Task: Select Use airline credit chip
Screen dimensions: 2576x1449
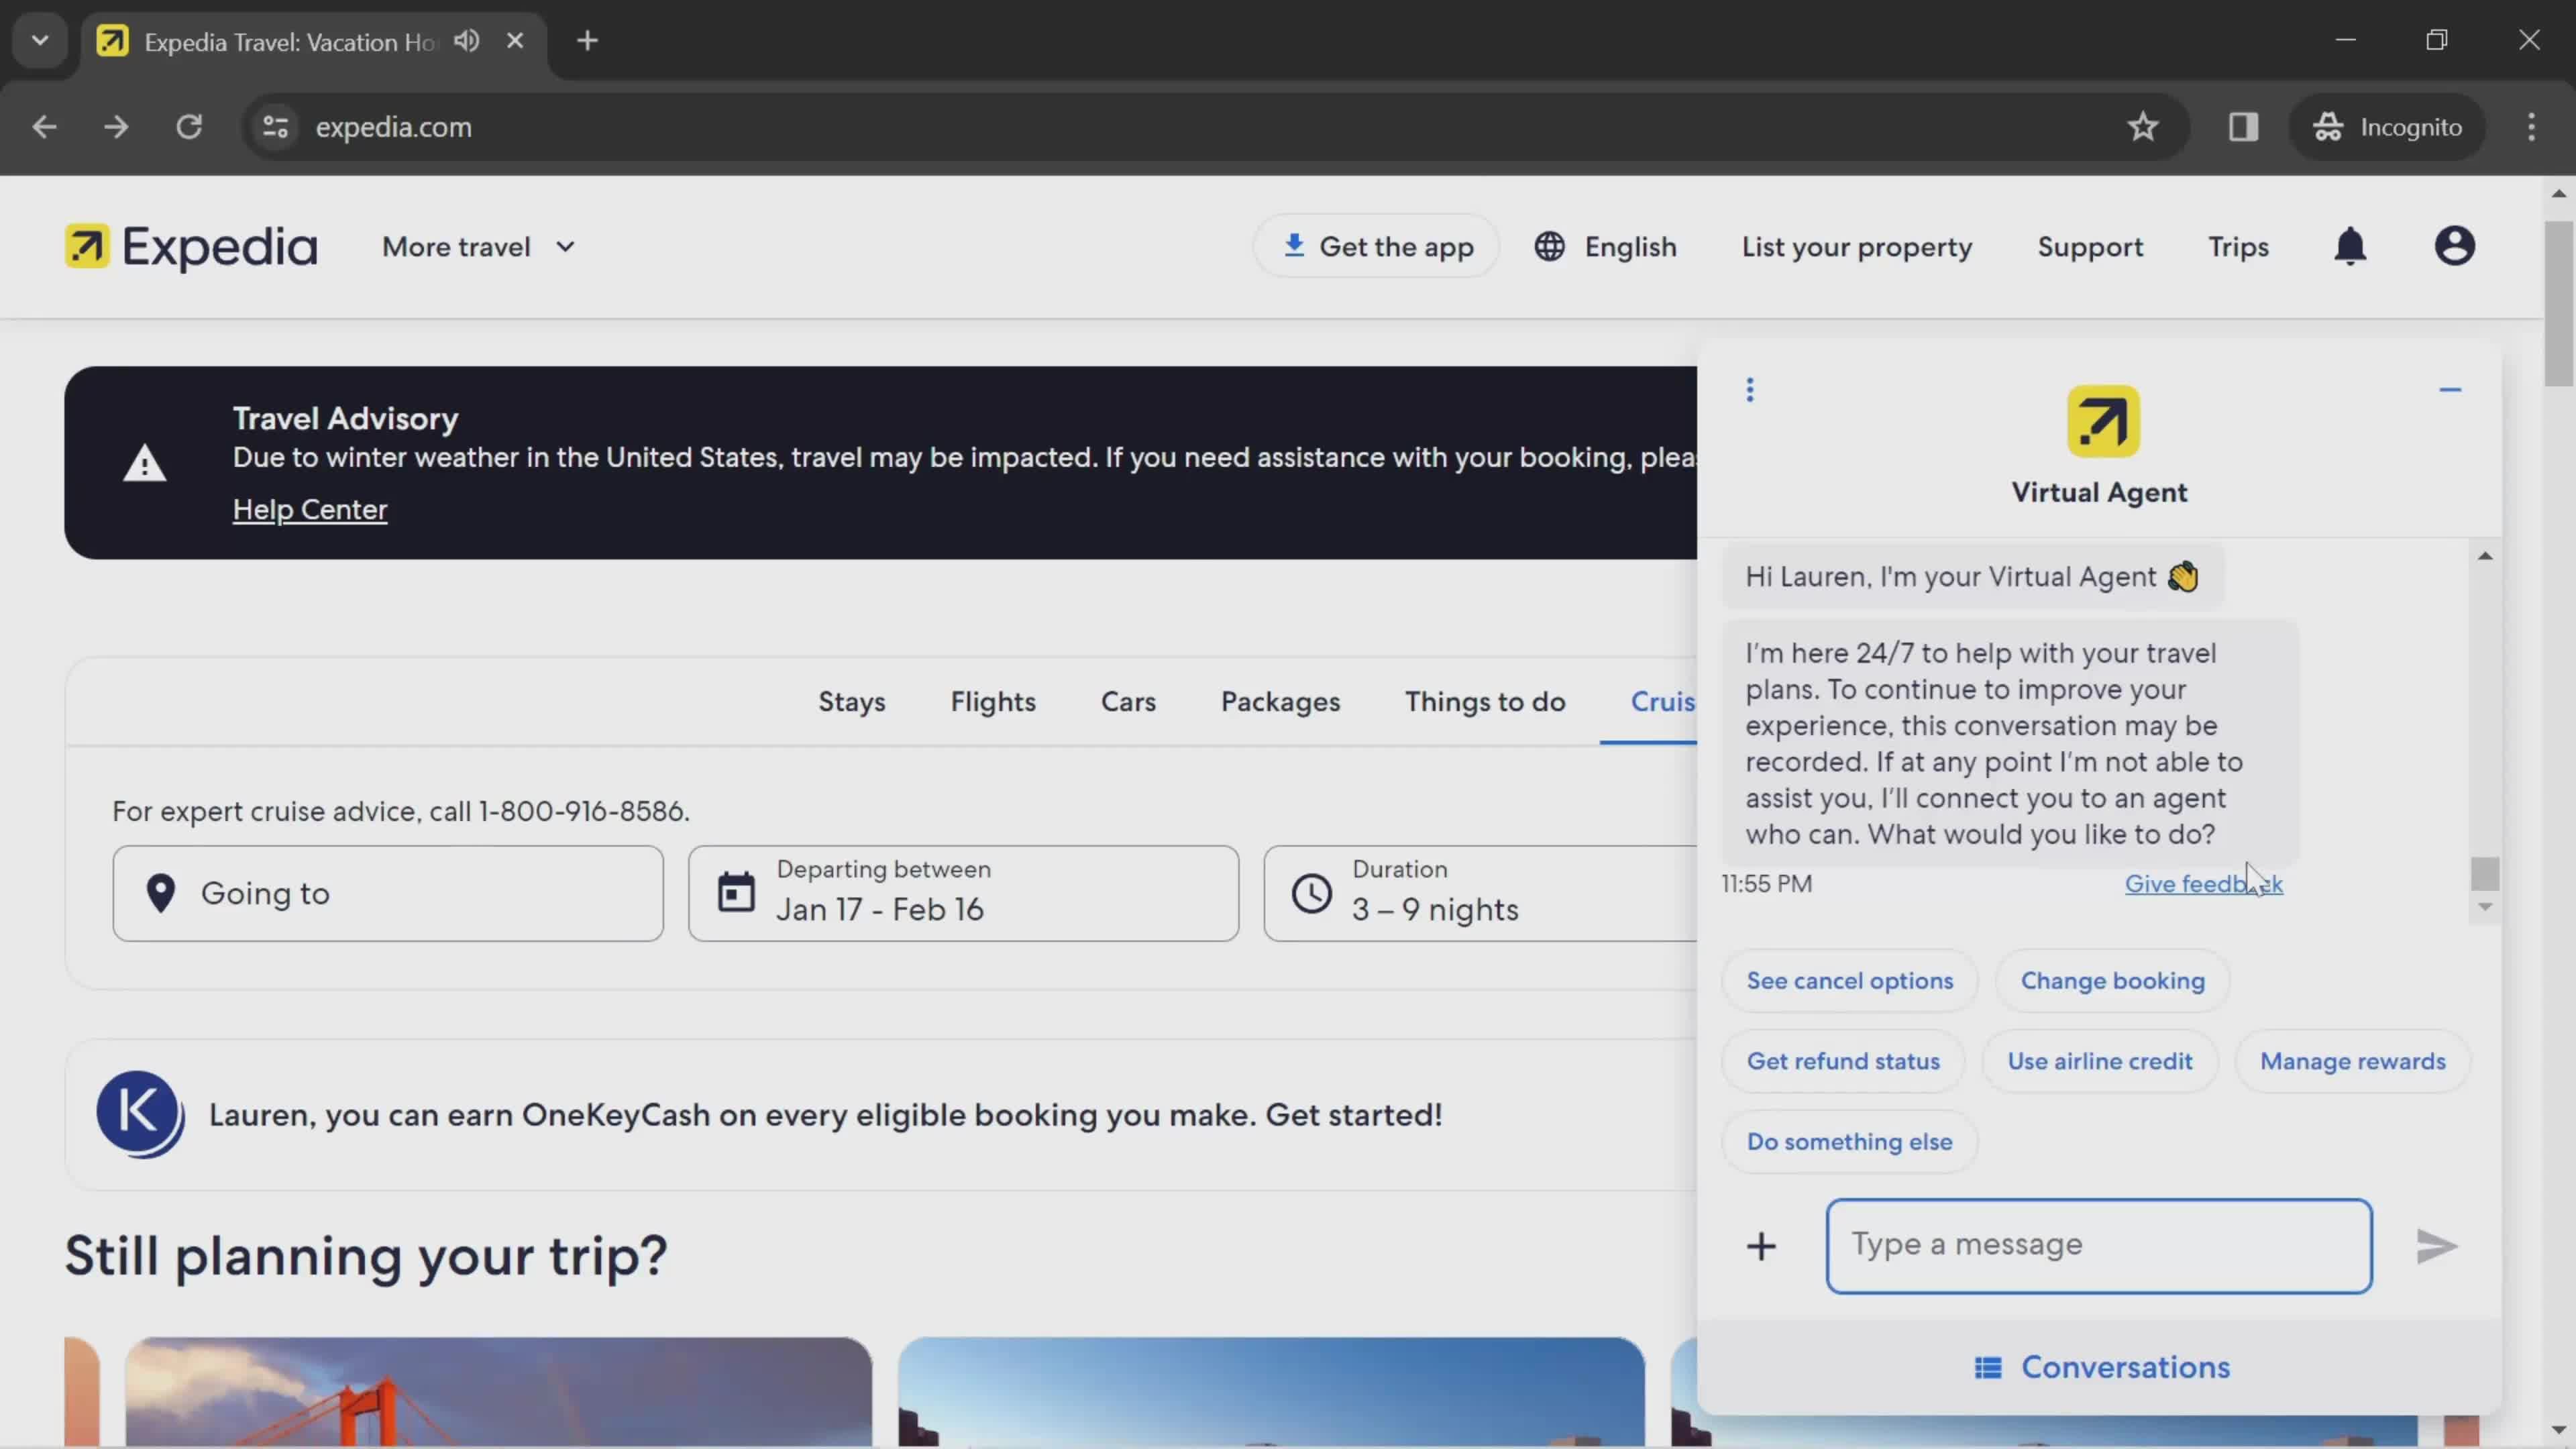Action: 2099,1061
